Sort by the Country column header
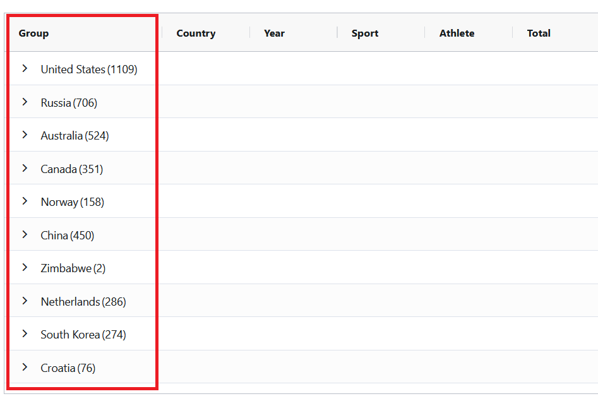This screenshot has height=401, width=598. coord(196,33)
